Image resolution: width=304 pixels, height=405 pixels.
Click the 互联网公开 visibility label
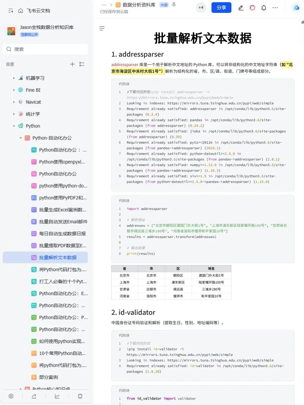(29, 34)
